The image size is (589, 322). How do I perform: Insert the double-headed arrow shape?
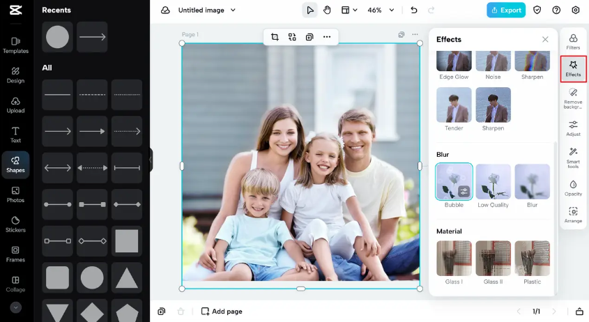coord(57,168)
